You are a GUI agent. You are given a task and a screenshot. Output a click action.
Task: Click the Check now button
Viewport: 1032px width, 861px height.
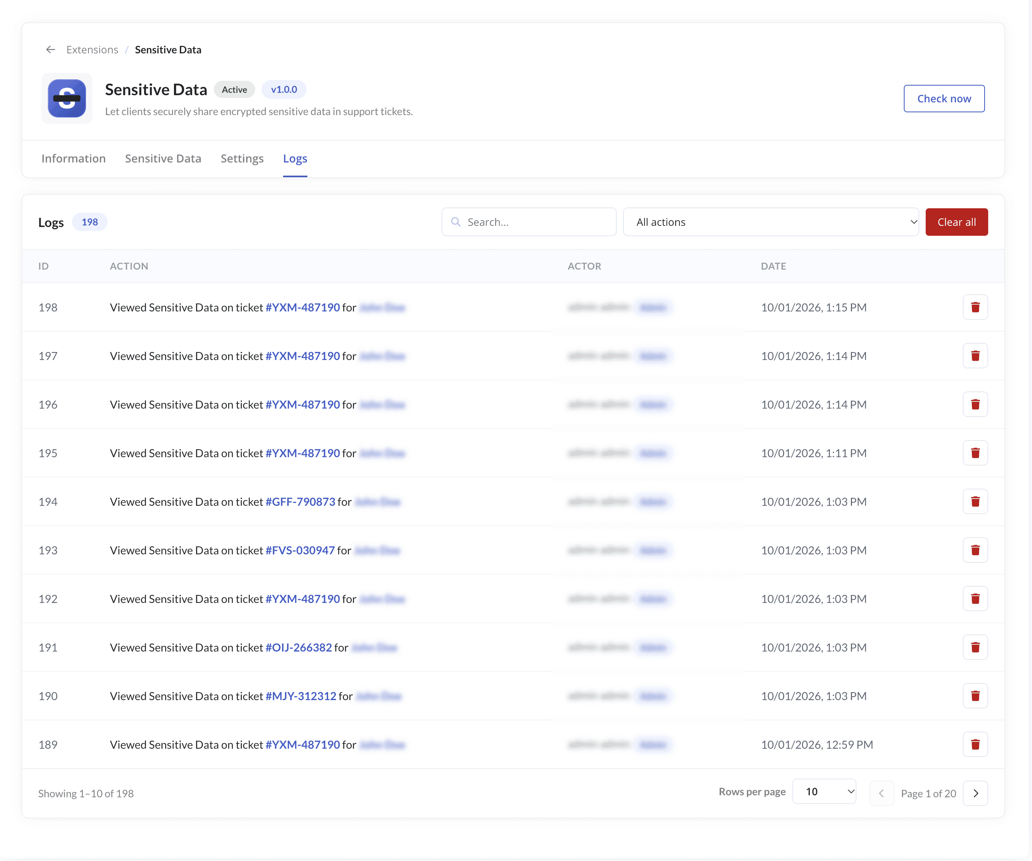point(944,99)
